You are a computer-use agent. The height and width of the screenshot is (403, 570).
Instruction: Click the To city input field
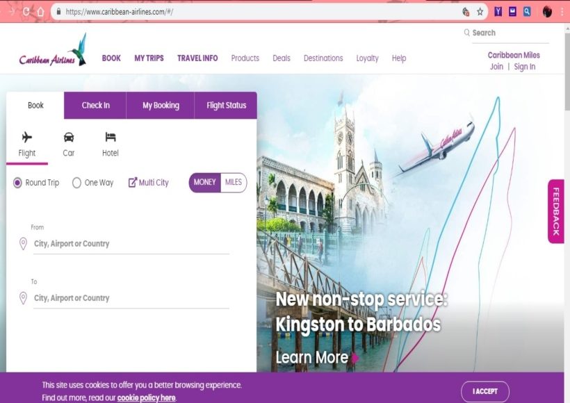pos(131,298)
